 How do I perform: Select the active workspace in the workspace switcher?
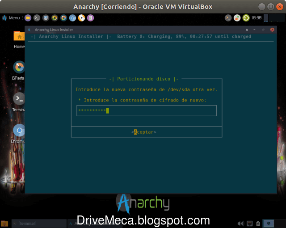click(269, 223)
